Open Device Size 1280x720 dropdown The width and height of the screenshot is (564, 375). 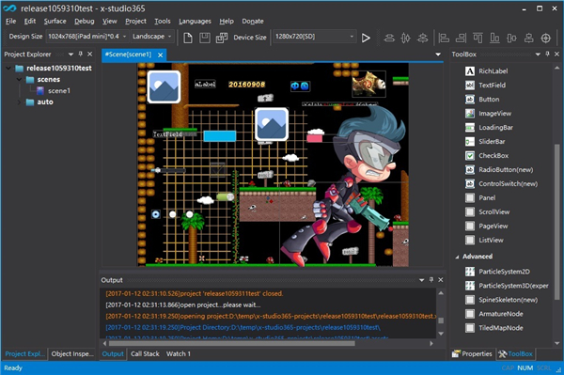[315, 37]
